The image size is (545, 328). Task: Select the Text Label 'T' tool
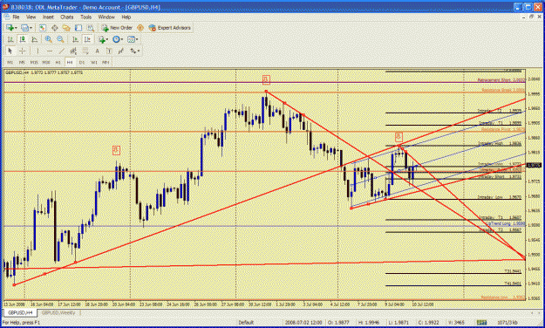[109, 51]
